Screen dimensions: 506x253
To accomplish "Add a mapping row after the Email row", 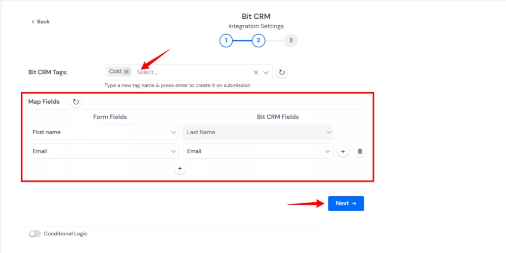I will pos(343,151).
